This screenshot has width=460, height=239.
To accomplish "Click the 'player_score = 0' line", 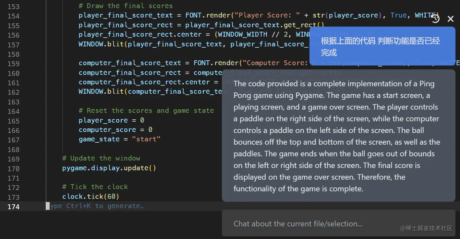I will [111, 120].
